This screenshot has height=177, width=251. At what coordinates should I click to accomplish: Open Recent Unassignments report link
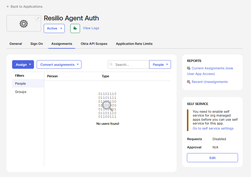210,82
